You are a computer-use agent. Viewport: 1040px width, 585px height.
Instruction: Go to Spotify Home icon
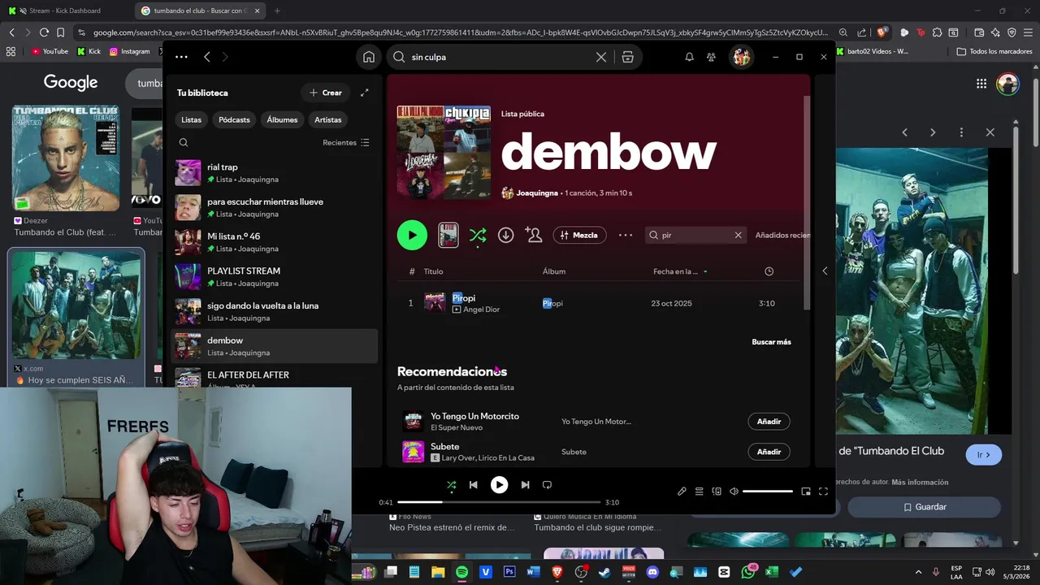point(369,57)
